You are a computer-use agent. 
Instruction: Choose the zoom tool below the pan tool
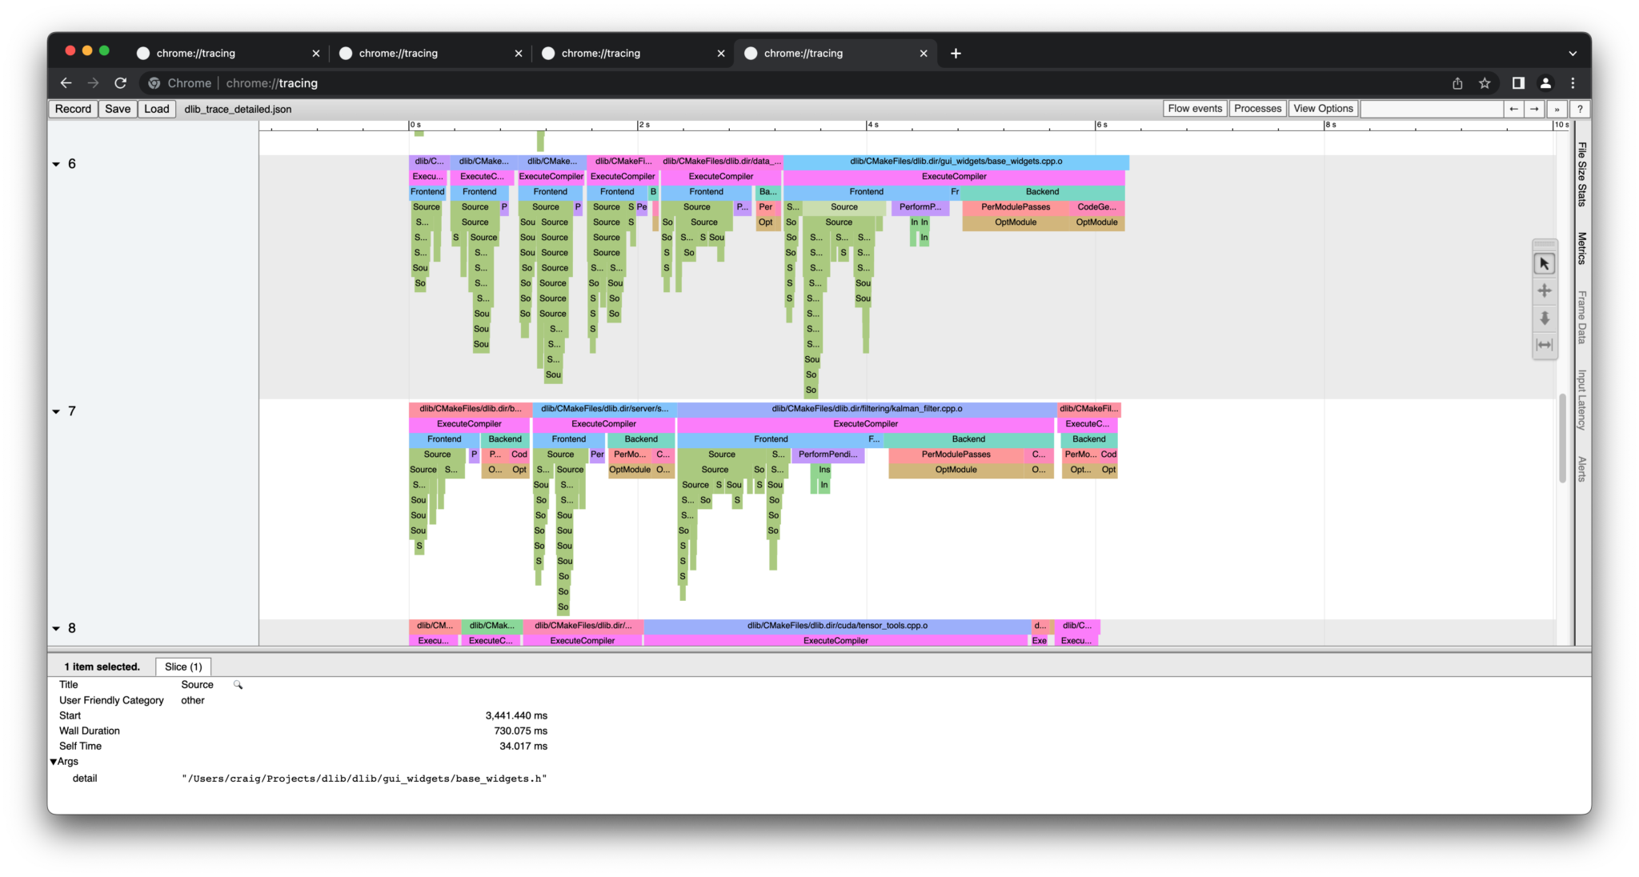pyautogui.click(x=1545, y=318)
